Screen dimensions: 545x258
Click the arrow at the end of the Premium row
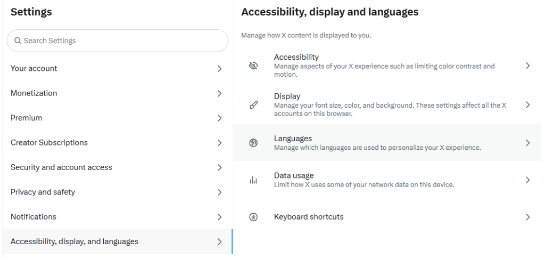click(219, 118)
